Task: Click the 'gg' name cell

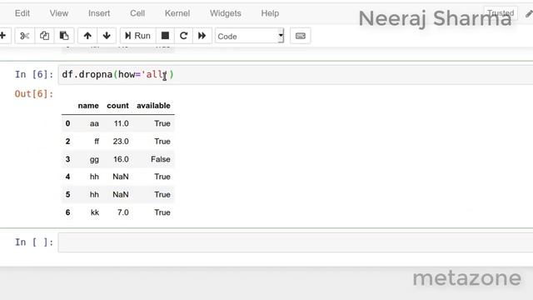Action: click(94, 159)
